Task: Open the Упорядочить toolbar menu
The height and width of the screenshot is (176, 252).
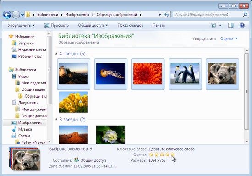Action: coord(21,25)
